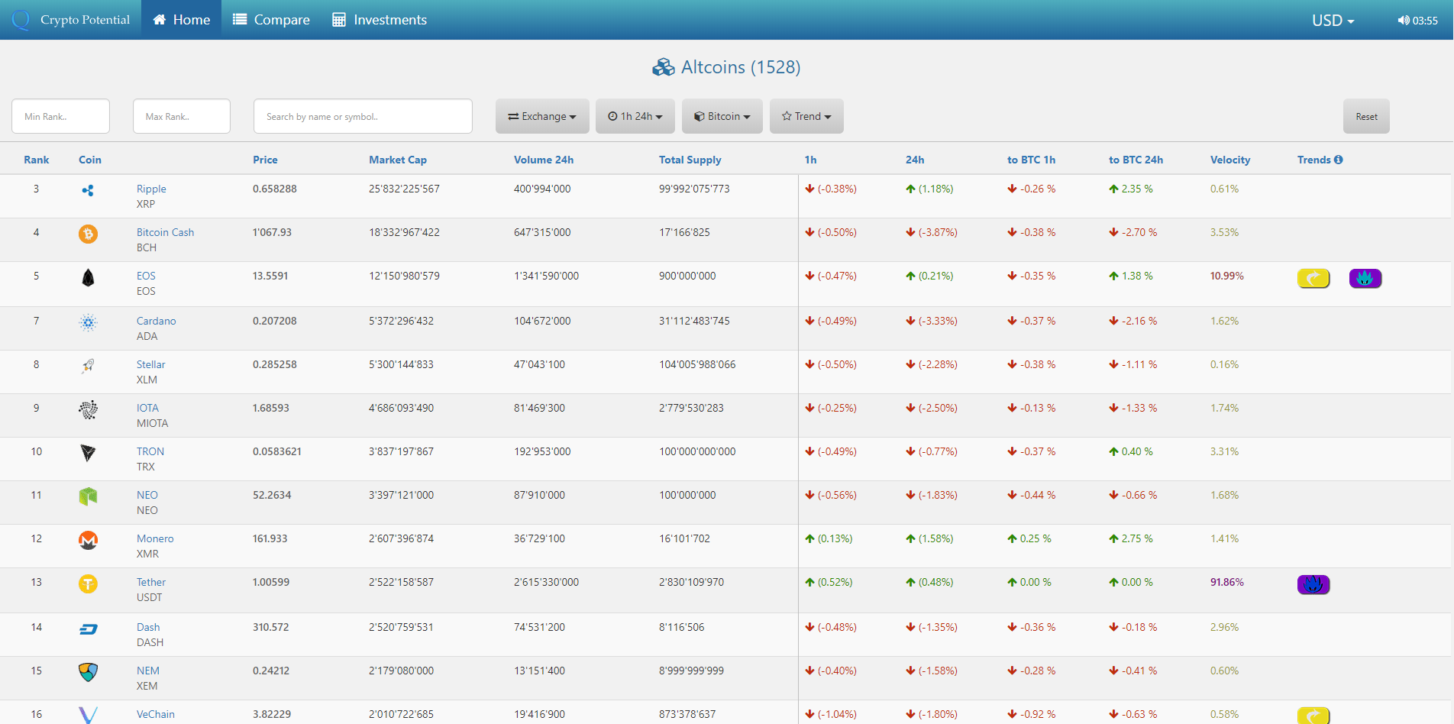
Task: Click the Bitcoin Cash coin icon
Action: 88,234
